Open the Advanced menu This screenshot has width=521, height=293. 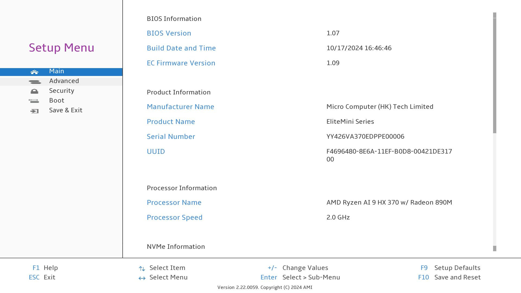61,82
